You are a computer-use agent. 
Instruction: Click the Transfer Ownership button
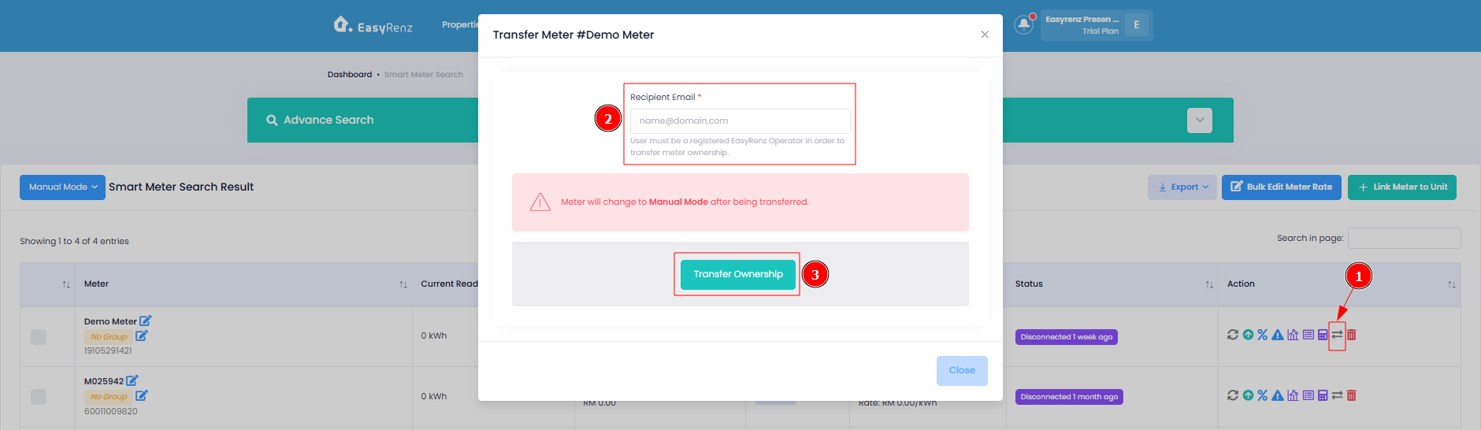(738, 274)
